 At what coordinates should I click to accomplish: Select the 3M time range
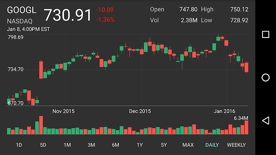pyautogui.click(x=91, y=145)
